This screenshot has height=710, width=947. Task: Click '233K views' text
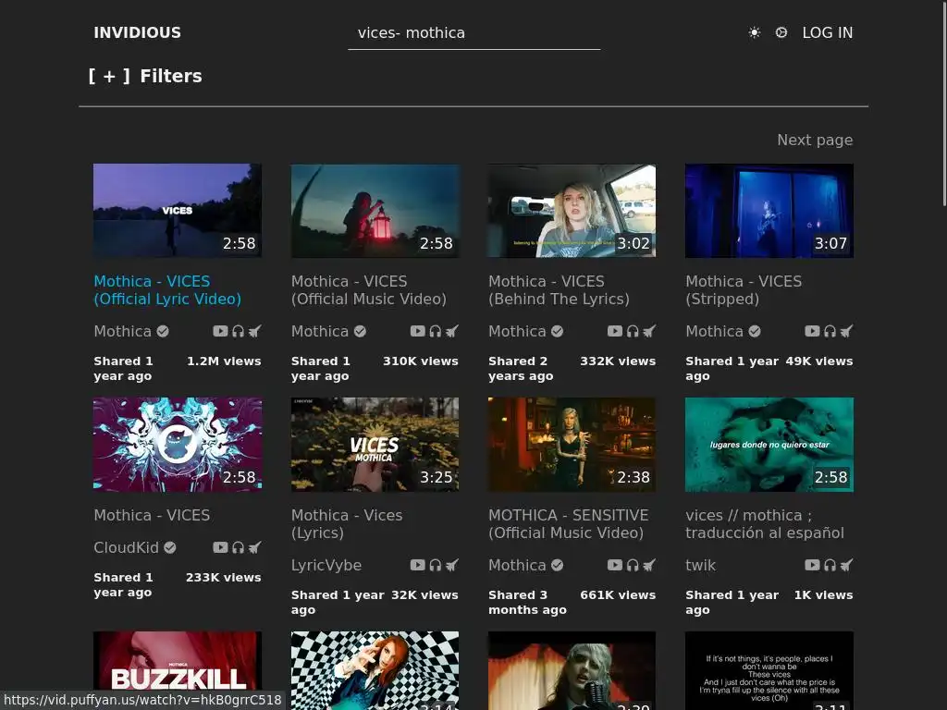224,578
